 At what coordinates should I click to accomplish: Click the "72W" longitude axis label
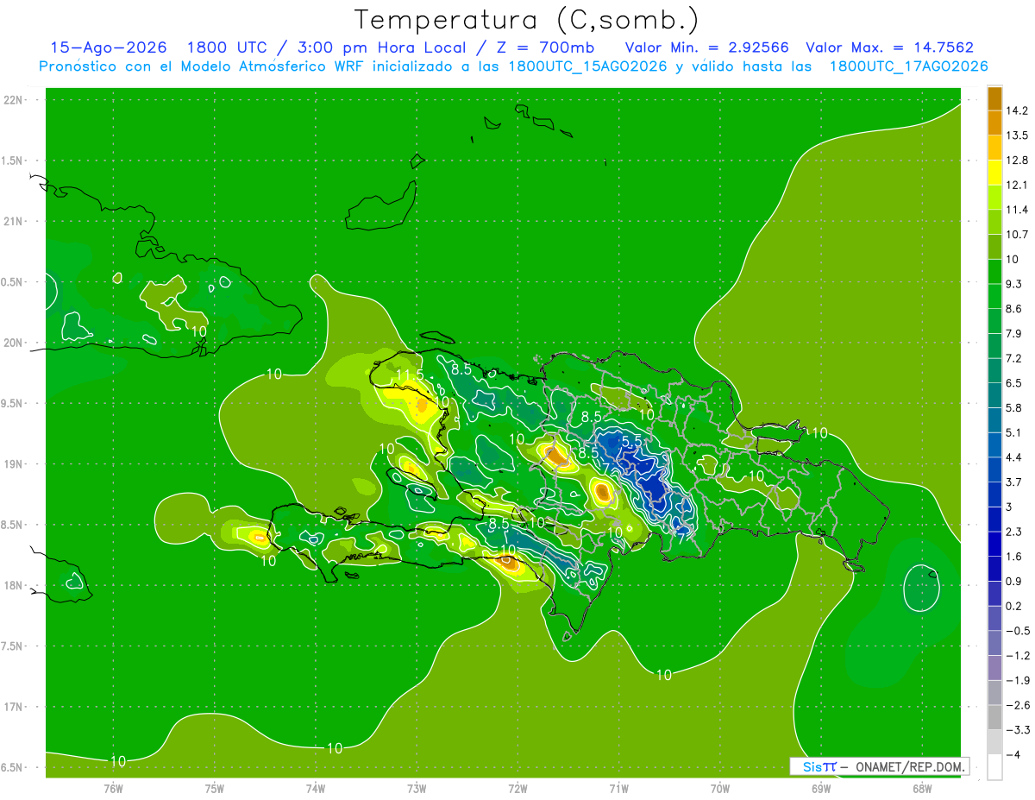(x=517, y=788)
